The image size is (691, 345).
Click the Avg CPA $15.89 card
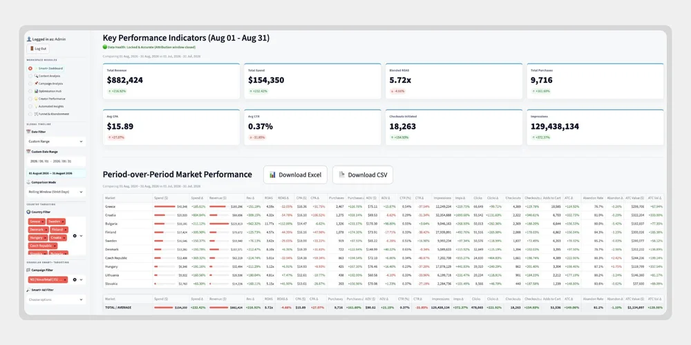point(171,127)
